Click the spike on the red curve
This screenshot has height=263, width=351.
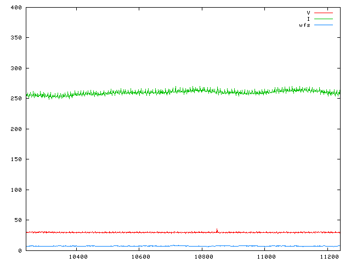217,230
